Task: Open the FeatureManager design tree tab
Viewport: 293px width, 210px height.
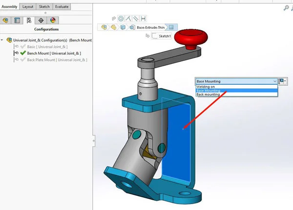Action: [5, 20]
